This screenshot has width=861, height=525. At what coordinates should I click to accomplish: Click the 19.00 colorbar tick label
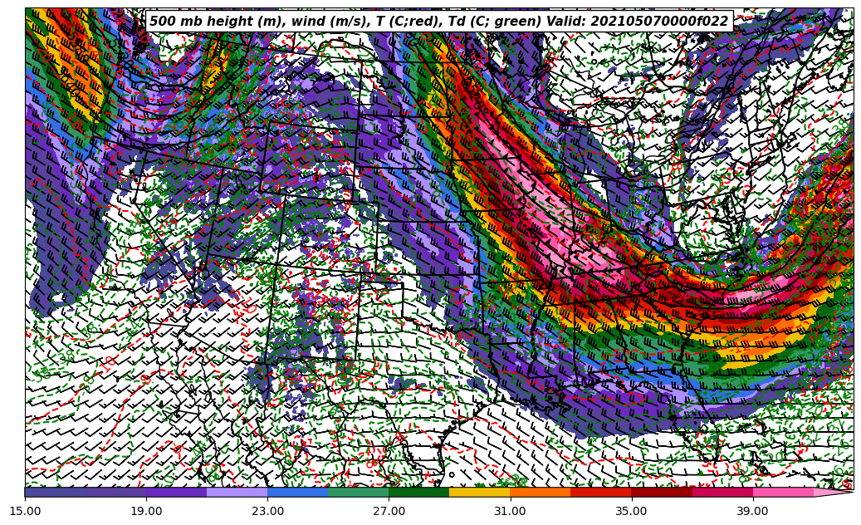(147, 511)
